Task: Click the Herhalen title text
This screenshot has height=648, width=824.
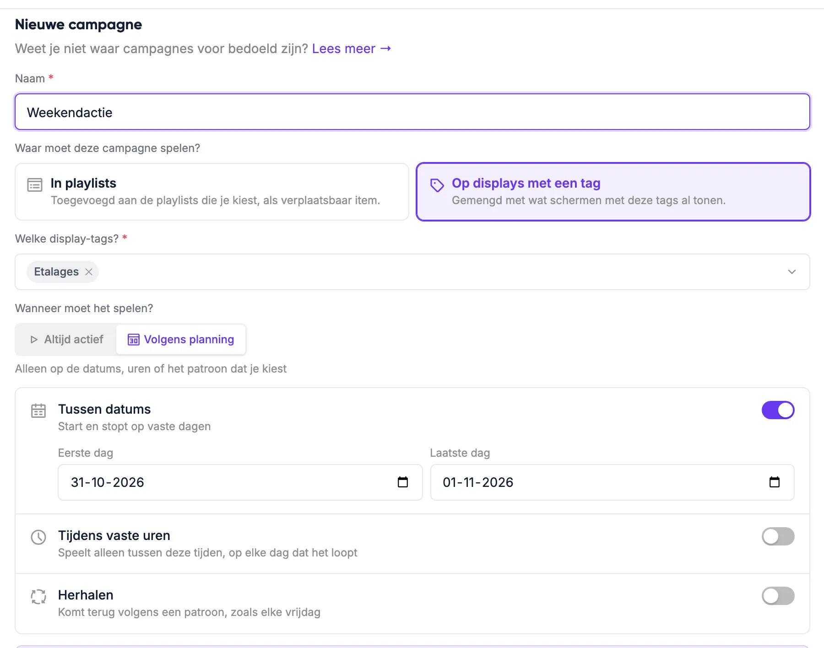Action: pyautogui.click(x=86, y=595)
